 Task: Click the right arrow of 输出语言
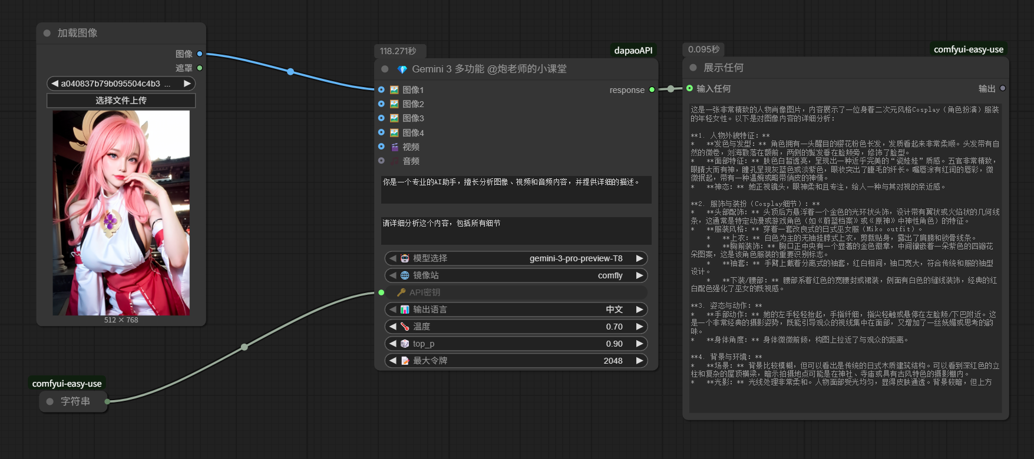tap(639, 310)
